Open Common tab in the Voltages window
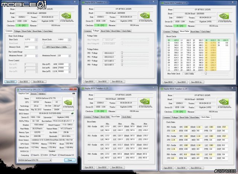The image size is (238, 174). tap(88, 31)
